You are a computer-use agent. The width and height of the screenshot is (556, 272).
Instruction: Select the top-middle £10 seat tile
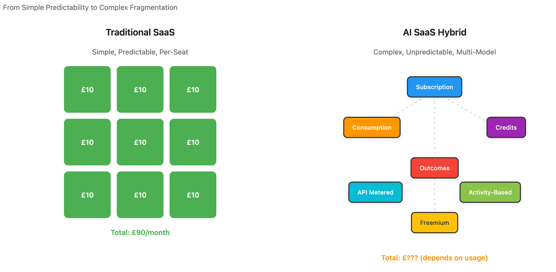point(140,90)
